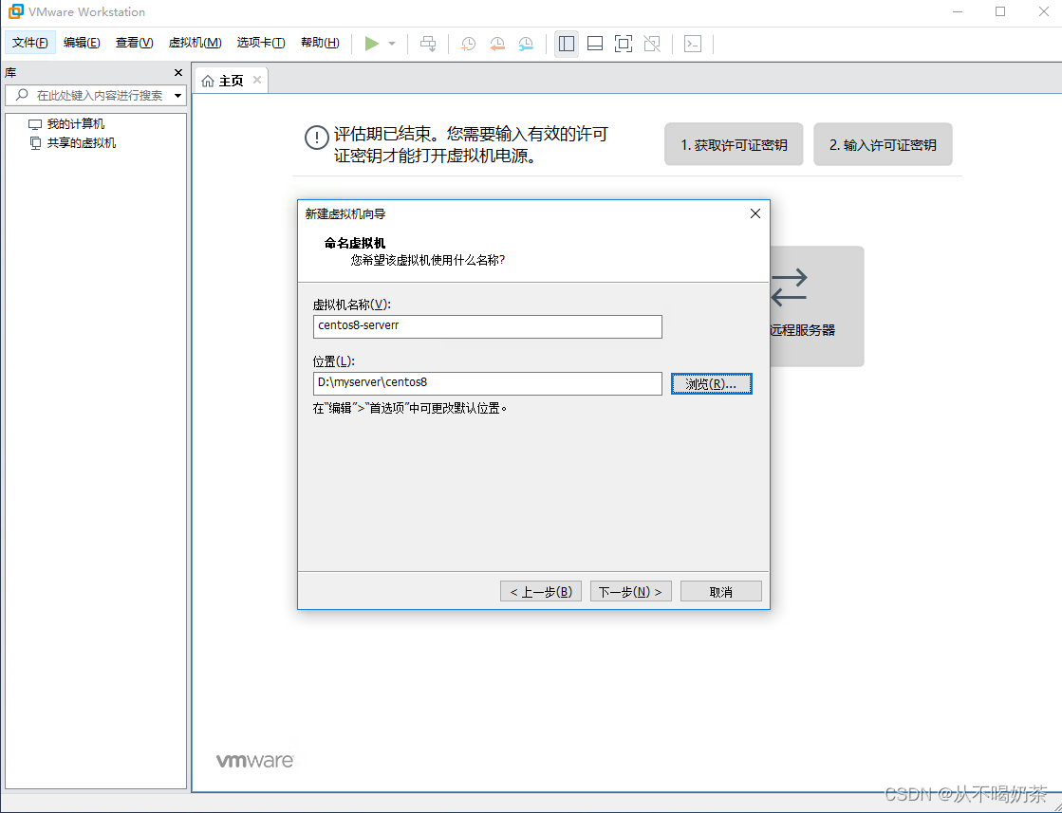Open the 编辑(E) menu
The image size is (1062, 813).
(82, 43)
